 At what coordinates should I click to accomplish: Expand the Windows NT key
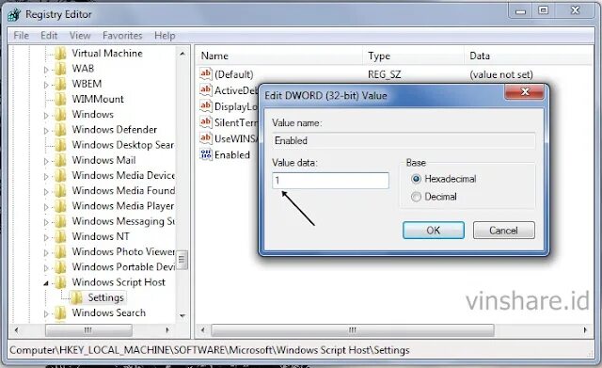[46, 238]
